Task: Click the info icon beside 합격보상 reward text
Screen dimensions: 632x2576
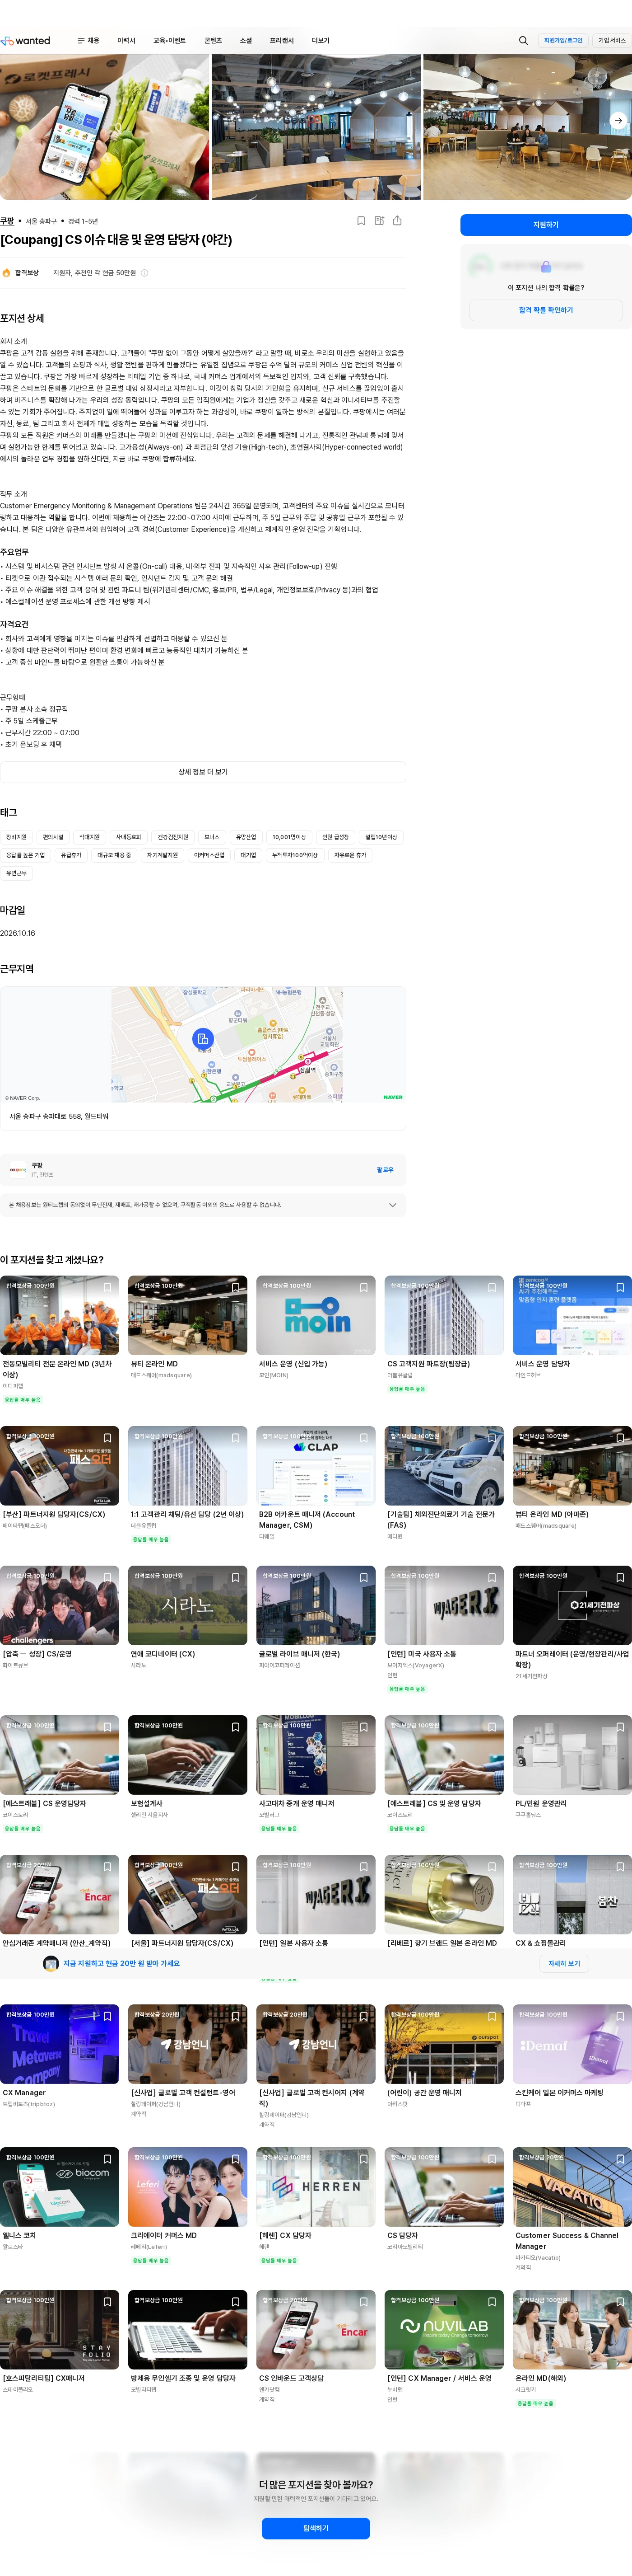Action: pos(145,273)
